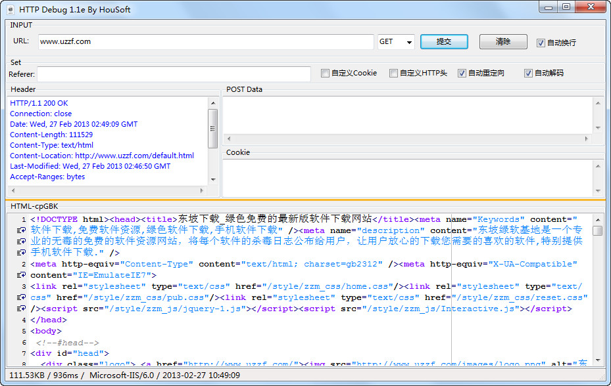Click the 提交 submit button
This screenshot has height=386, width=611.
click(444, 41)
